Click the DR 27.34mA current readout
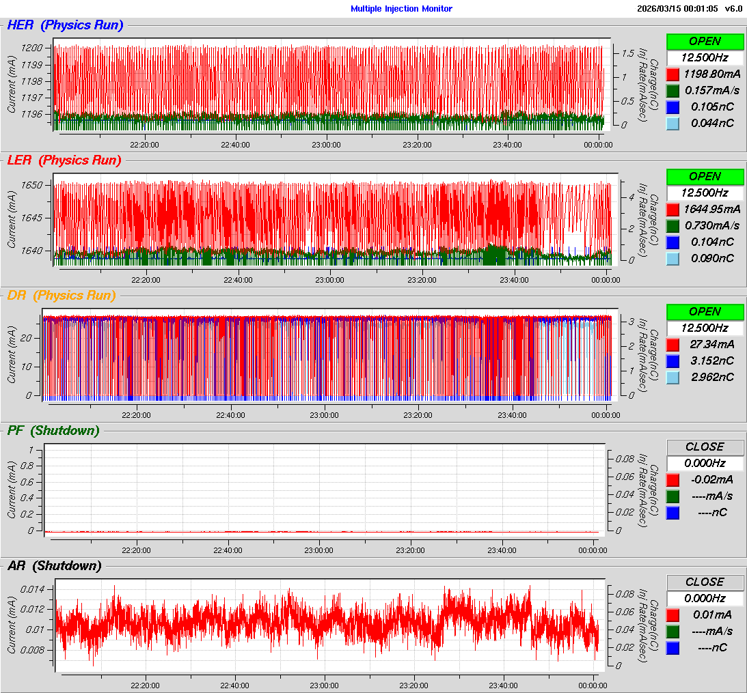The height and width of the screenshot is (693, 747). (711, 344)
